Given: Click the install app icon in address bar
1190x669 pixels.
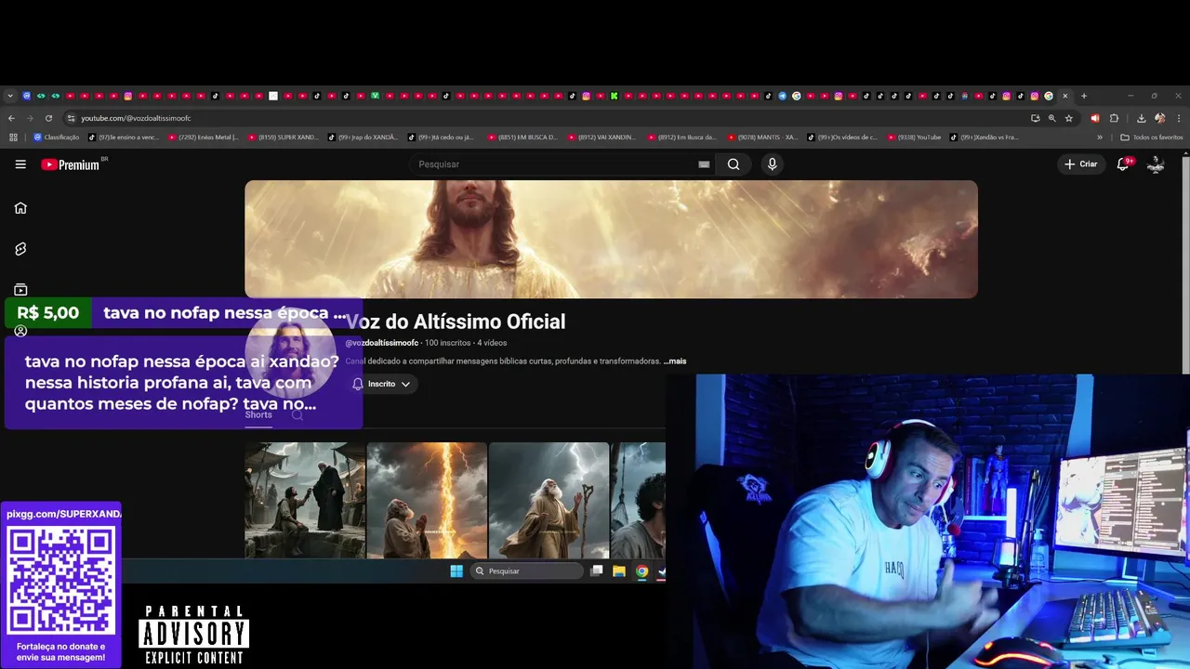Looking at the screenshot, I should click(x=1035, y=118).
